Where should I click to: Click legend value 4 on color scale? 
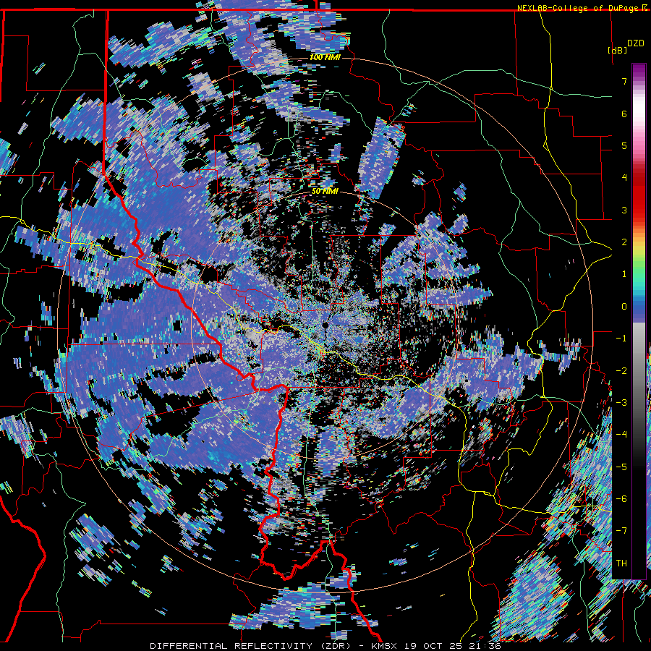click(624, 178)
